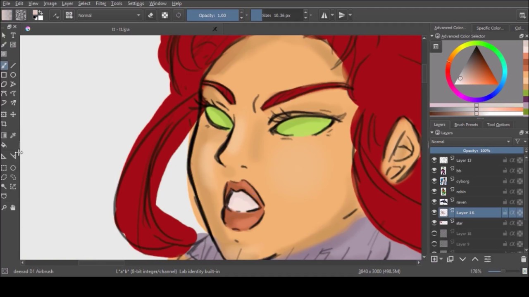Open the File menu
Screen dimensions: 529x297
pos(7,3)
